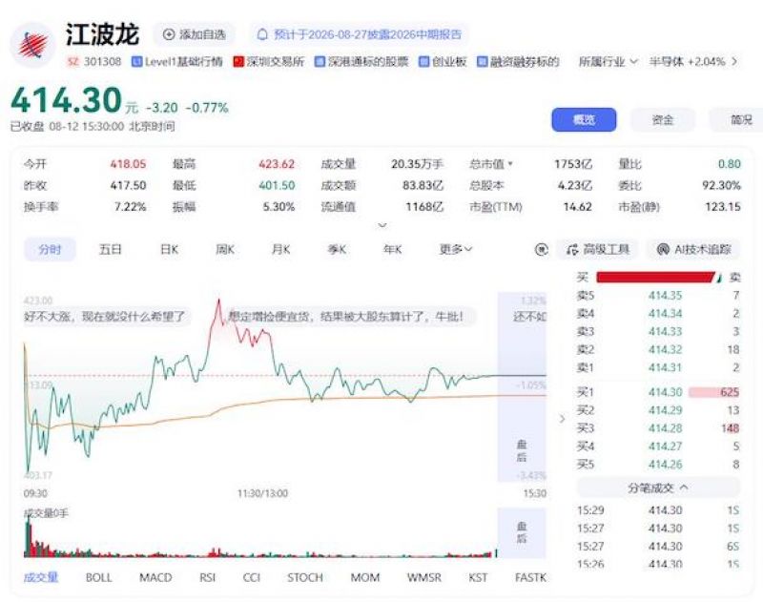Select the MACD indicator
The image size is (763, 602).
[155, 577]
